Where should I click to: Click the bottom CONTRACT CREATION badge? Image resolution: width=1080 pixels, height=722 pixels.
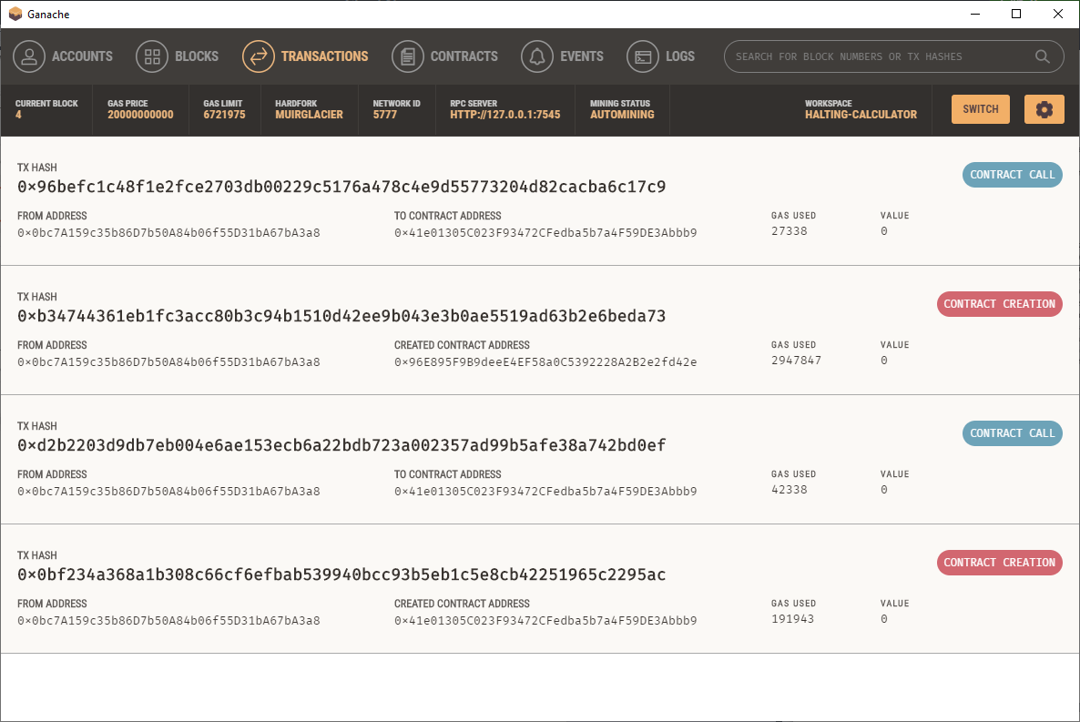(x=999, y=563)
